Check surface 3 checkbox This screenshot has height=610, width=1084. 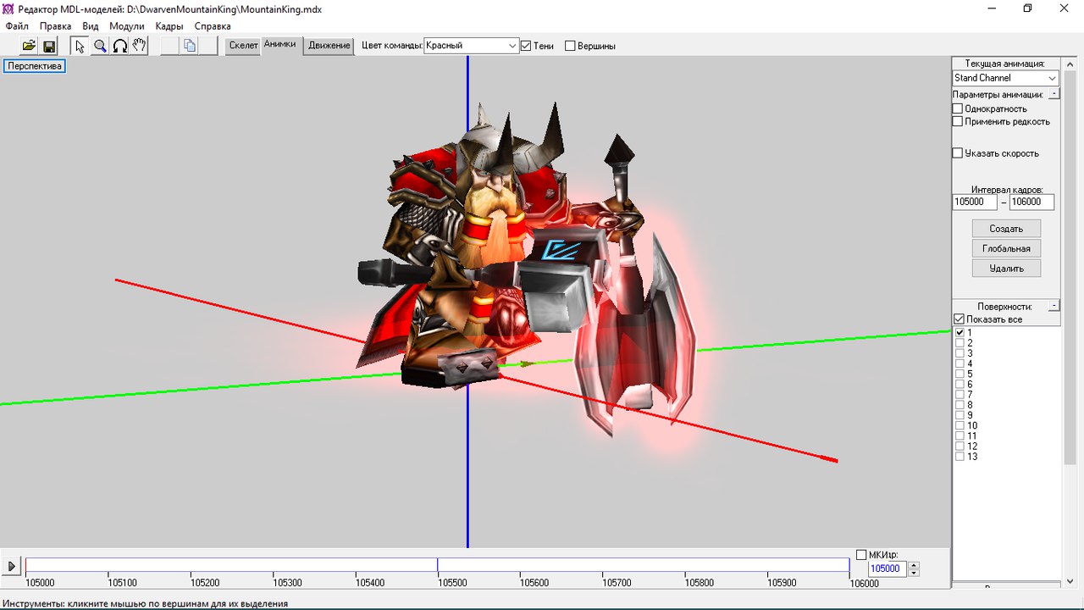tap(960, 353)
